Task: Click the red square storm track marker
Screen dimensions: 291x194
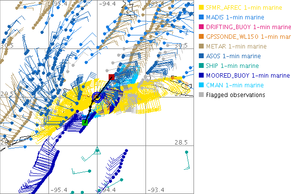Action: coord(112,77)
